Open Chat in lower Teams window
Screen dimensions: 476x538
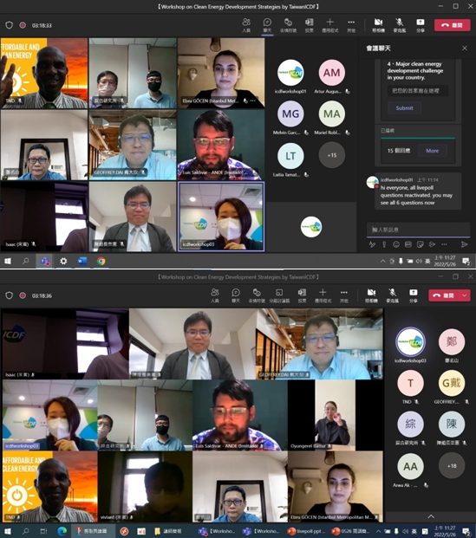236,295
